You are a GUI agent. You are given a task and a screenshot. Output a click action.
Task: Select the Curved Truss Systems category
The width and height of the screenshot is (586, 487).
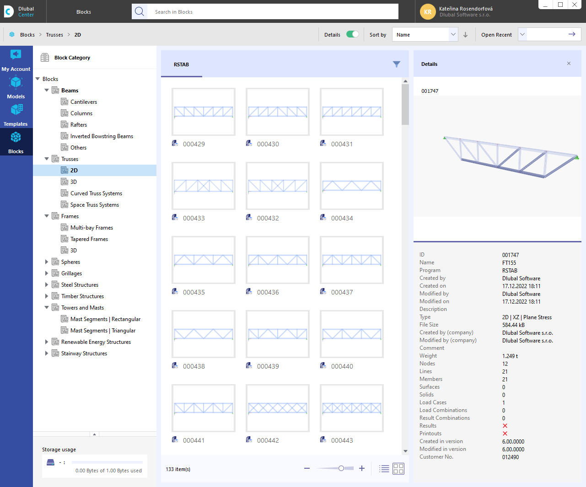pyautogui.click(x=96, y=193)
